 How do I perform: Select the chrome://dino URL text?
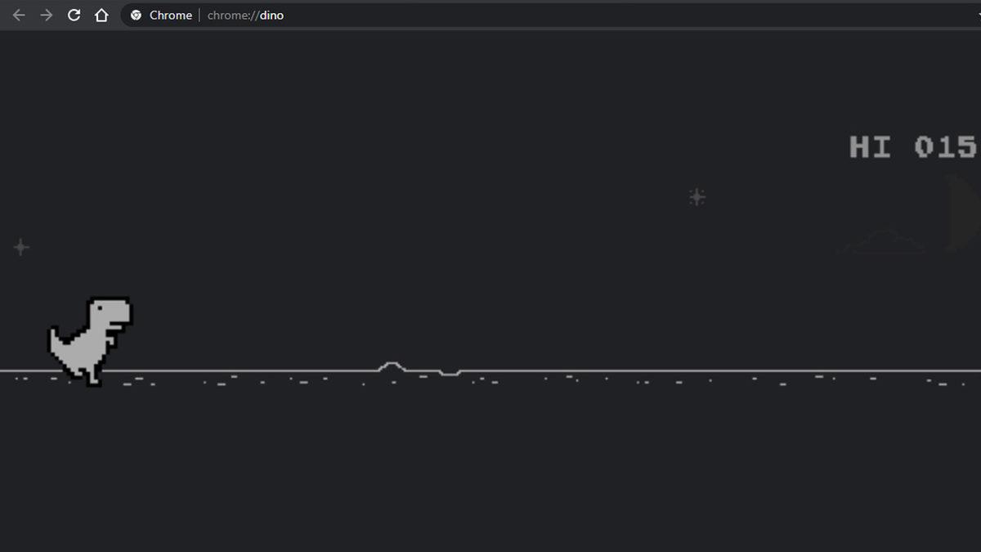[x=245, y=16]
